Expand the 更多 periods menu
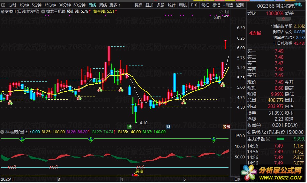 [x=115, y=5]
